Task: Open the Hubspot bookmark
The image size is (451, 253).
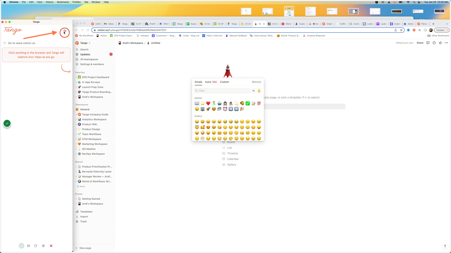Action: click(x=142, y=36)
